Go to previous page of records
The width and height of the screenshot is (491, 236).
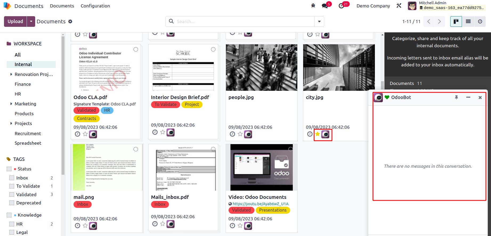click(x=429, y=22)
